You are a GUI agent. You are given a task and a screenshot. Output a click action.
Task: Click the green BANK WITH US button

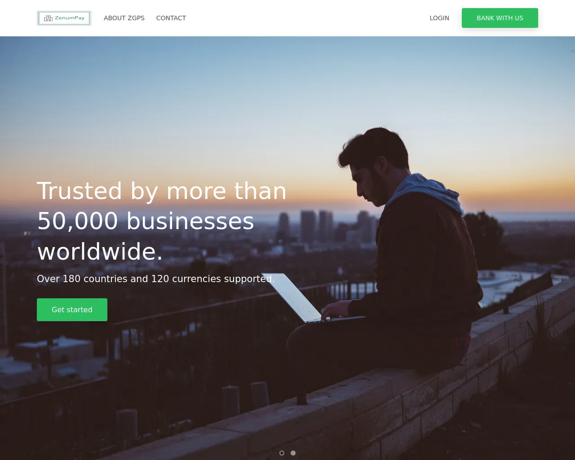(500, 18)
